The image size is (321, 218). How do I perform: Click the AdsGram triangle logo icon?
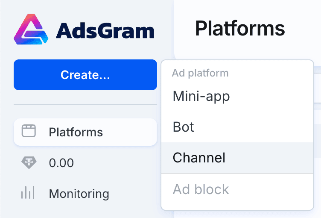31,29
